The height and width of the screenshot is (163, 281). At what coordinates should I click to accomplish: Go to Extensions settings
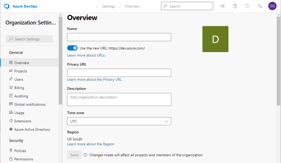tap(29, 121)
